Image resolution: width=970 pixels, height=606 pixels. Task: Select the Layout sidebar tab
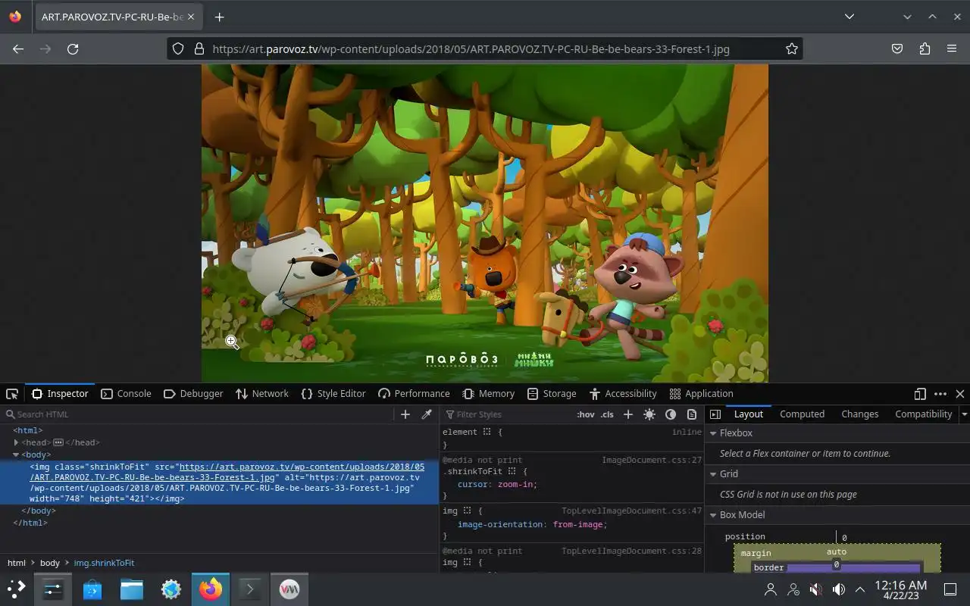(x=748, y=414)
